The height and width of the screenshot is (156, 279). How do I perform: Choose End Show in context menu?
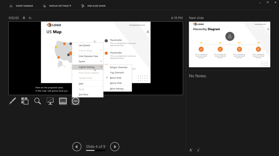pyautogui.click(x=87, y=94)
